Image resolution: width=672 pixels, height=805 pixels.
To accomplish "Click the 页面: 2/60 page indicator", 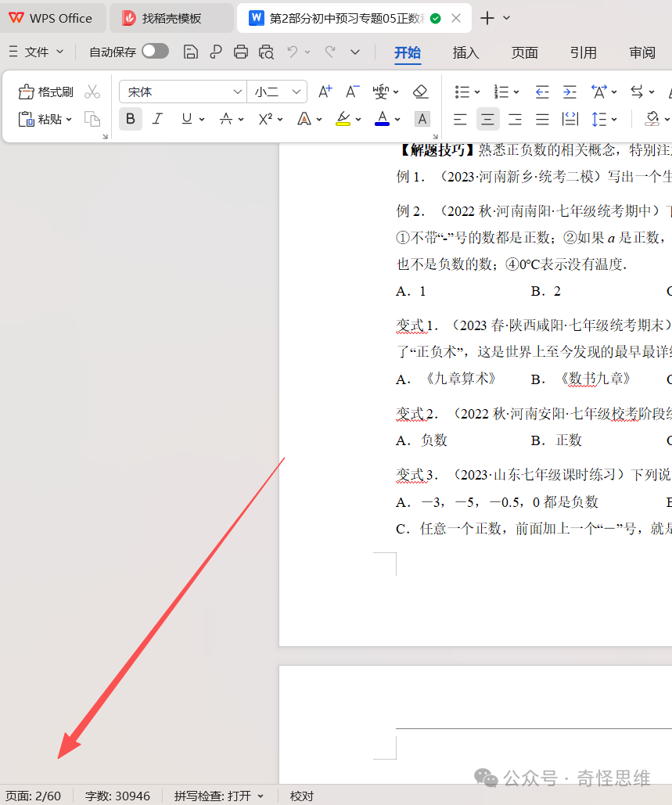I will point(34,796).
